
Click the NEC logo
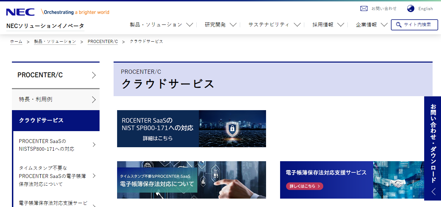coord(20,12)
